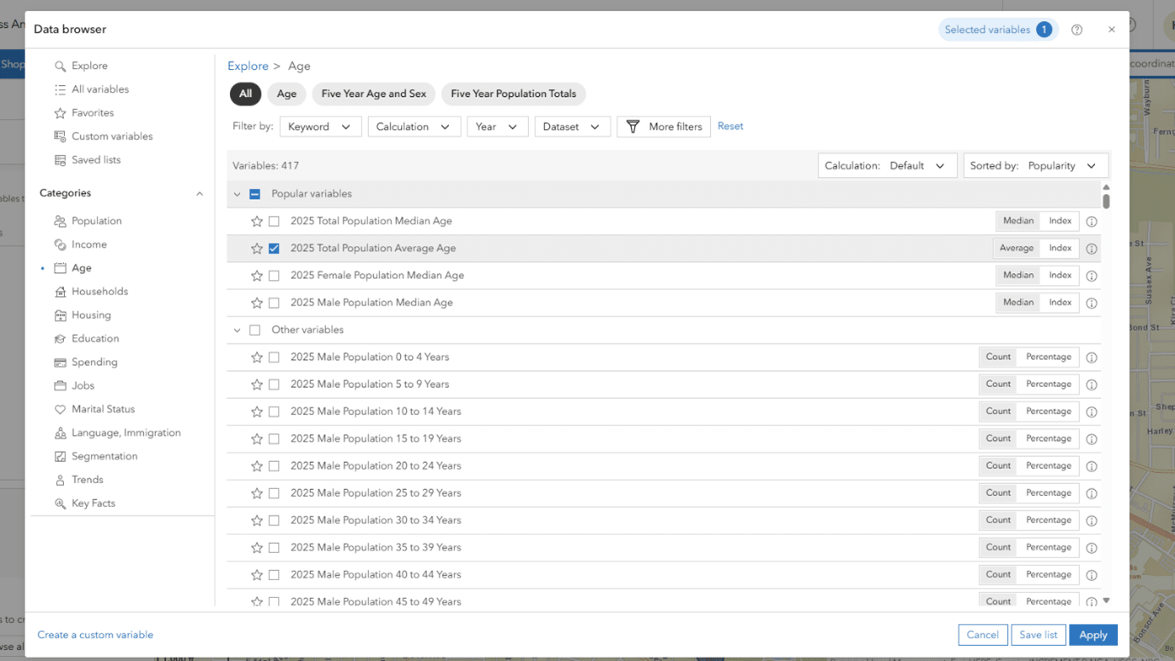Switch to the Five Year Population Totals tab
The image size is (1175, 661).
[x=513, y=94]
